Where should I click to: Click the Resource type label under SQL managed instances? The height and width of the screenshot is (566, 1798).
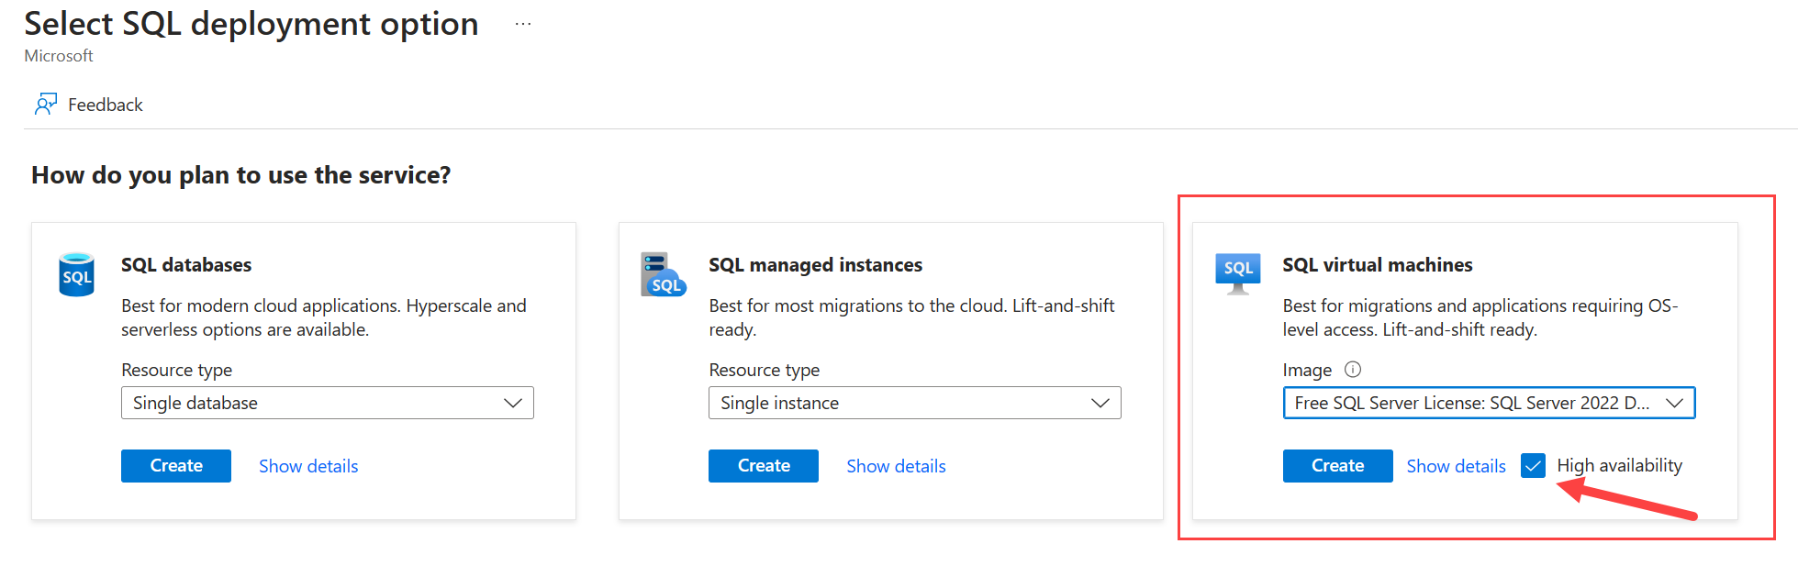click(764, 370)
